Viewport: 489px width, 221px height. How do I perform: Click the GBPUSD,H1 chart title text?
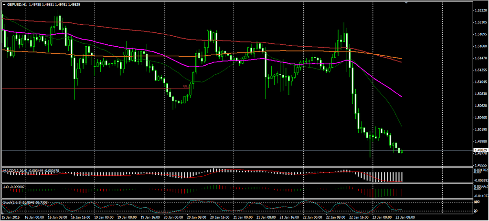pyautogui.click(x=16, y=5)
